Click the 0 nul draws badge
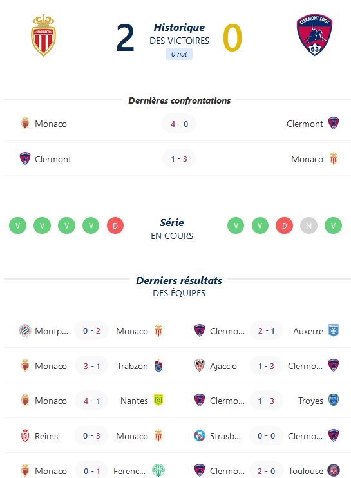This screenshot has height=478, width=351. pyautogui.click(x=179, y=54)
